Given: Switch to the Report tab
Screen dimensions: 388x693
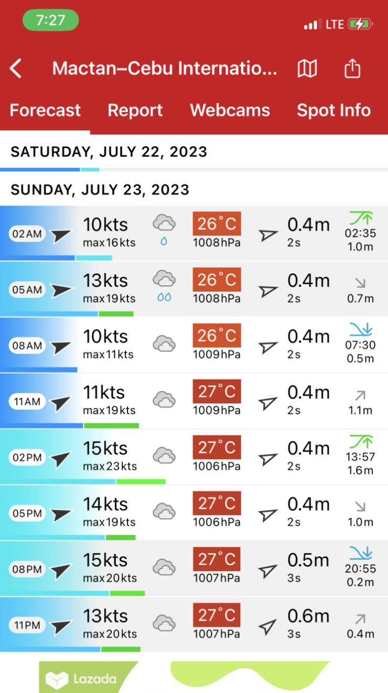Looking at the screenshot, I should pyautogui.click(x=135, y=110).
